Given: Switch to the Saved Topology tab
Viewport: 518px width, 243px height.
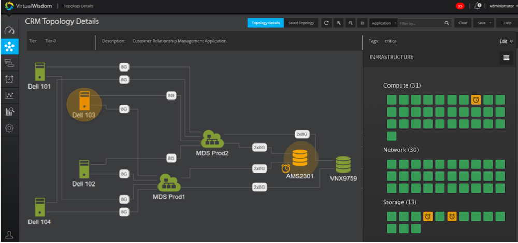Looking at the screenshot, I should [x=301, y=23].
